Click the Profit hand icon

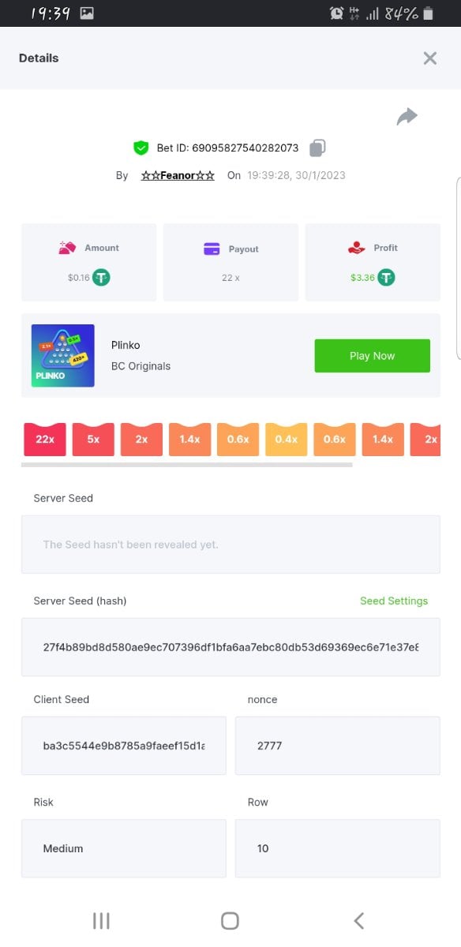tap(357, 248)
